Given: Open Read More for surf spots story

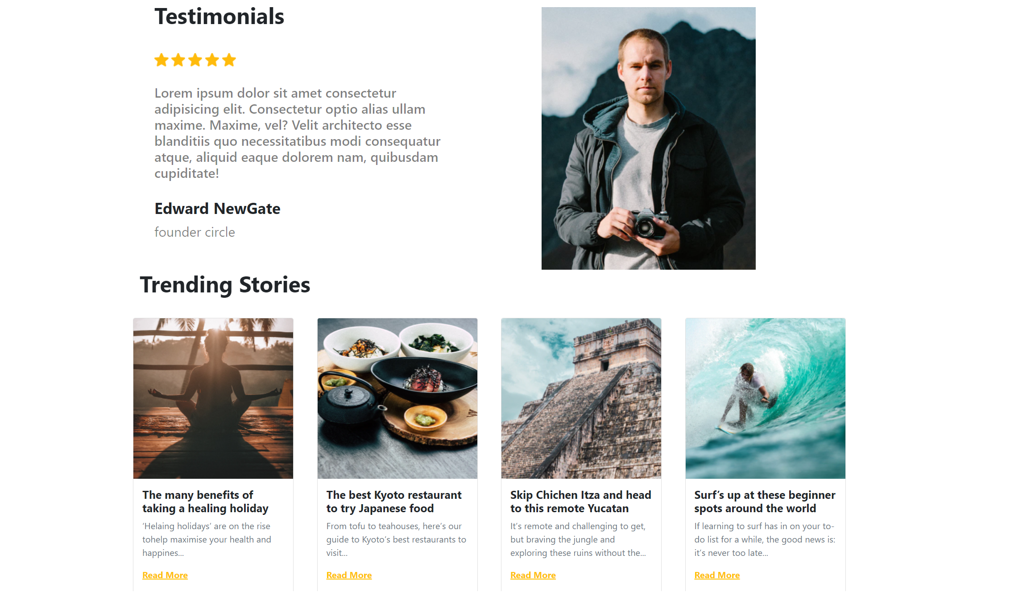Looking at the screenshot, I should pos(717,575).
